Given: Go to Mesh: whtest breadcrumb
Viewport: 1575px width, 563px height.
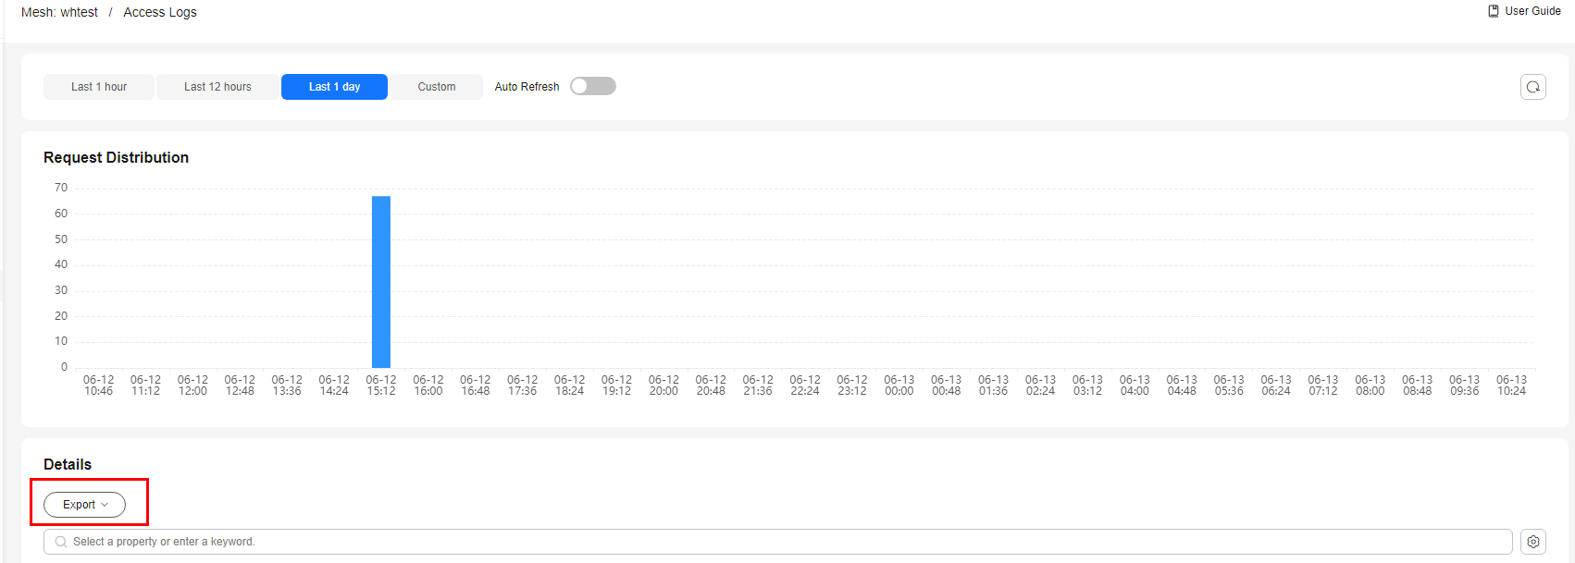Looking at the screenshot, I should click(x=59, y=12).
